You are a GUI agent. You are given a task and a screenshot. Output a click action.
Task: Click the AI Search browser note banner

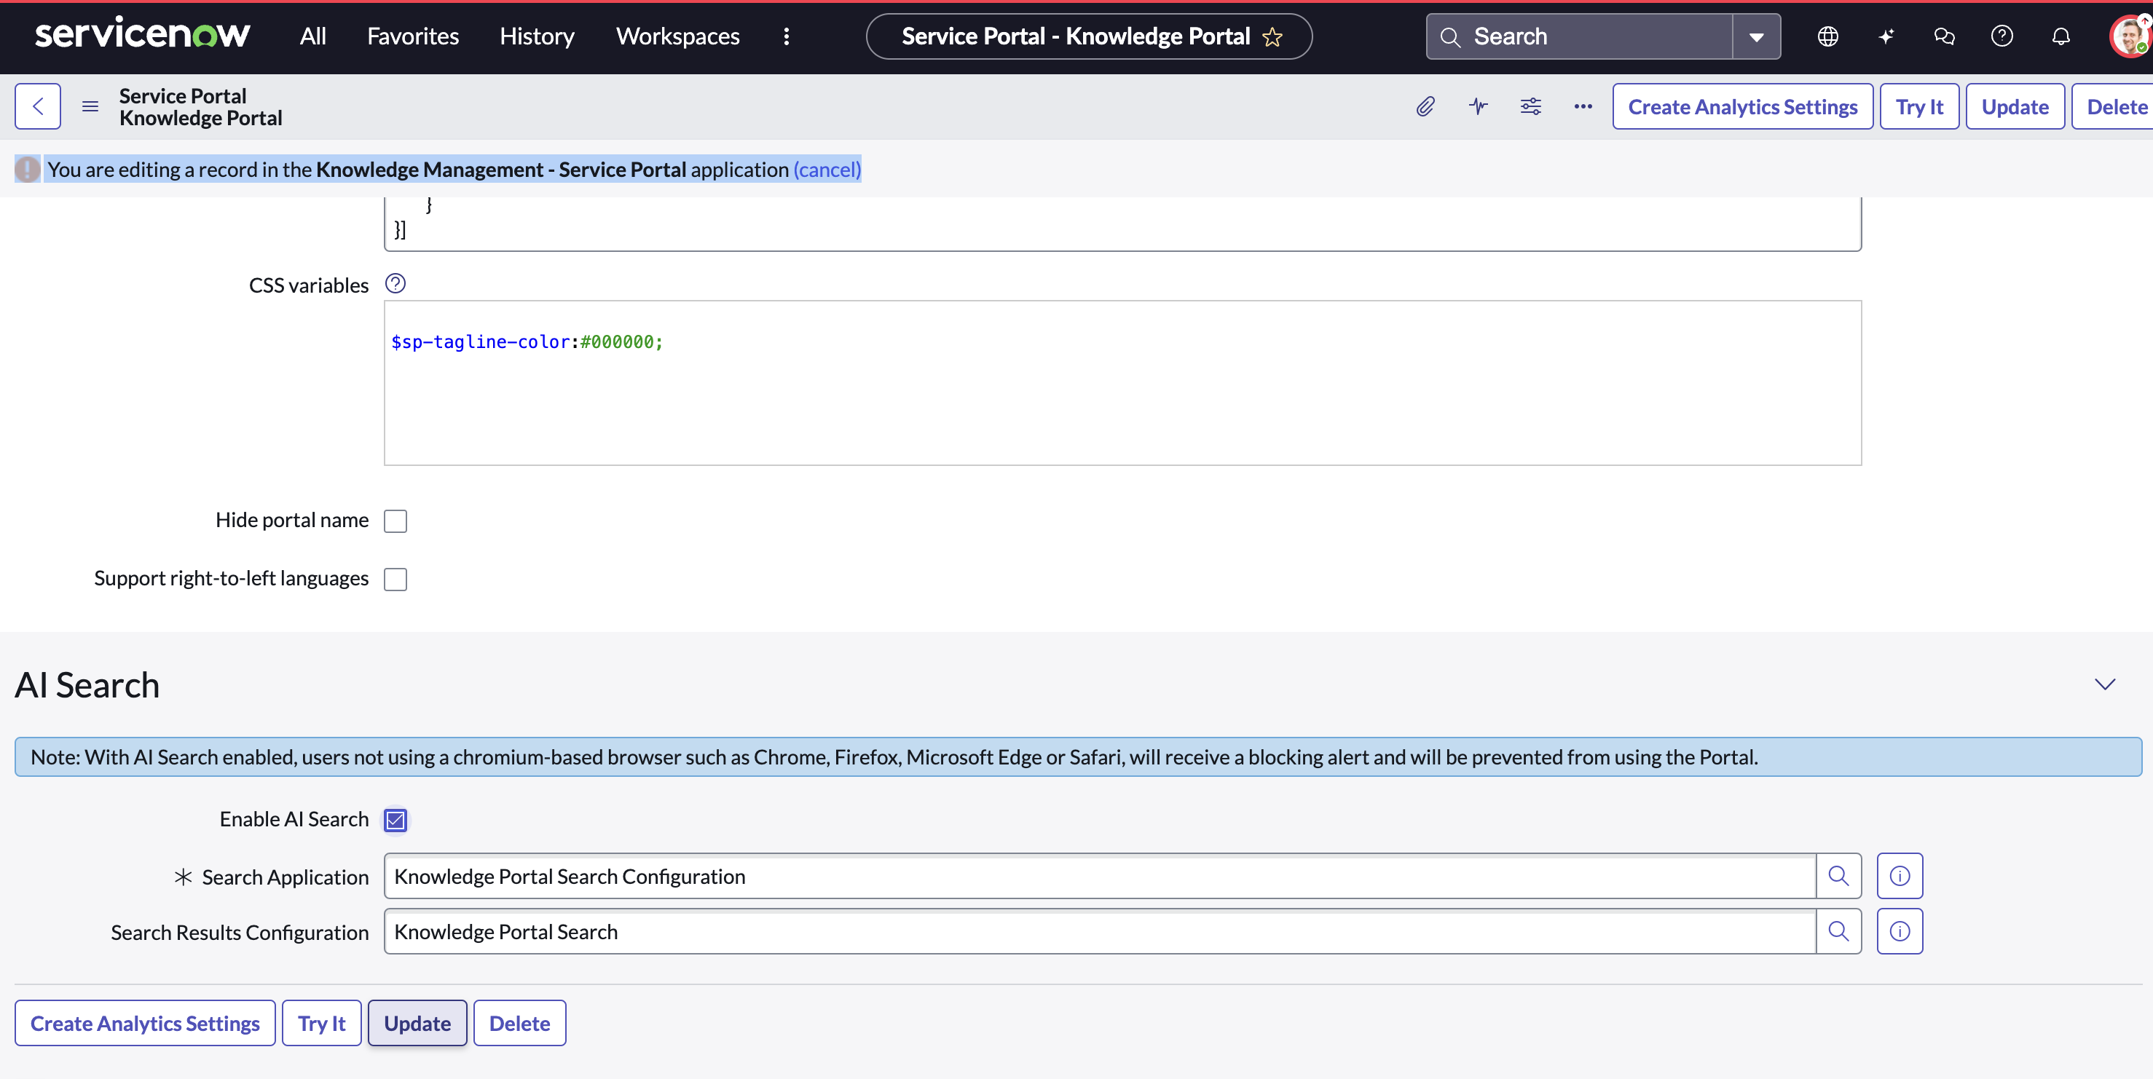pyautogui.click(x=1077, y=756)
